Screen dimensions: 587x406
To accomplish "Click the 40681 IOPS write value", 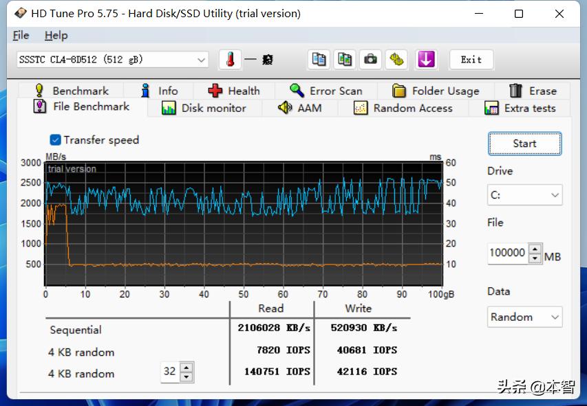I will pos(367,350).
